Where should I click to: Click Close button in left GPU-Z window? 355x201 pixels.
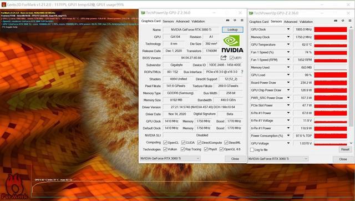tap(235, 159)
